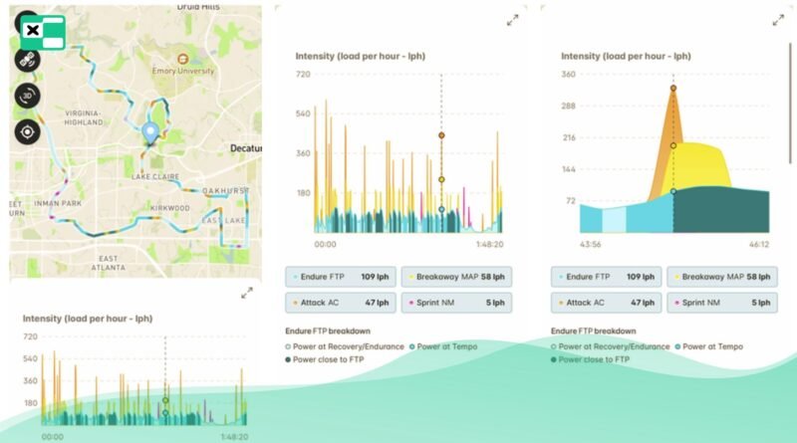Click the Emory University map marker
Screen dimensions: 797x443
(x=182, y=59)
